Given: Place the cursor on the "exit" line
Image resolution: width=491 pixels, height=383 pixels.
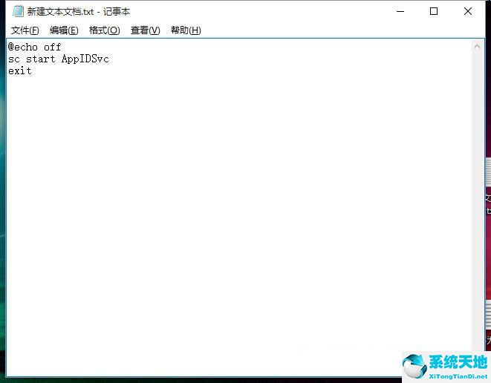Looking at the screenshot, I should [20, 71].
